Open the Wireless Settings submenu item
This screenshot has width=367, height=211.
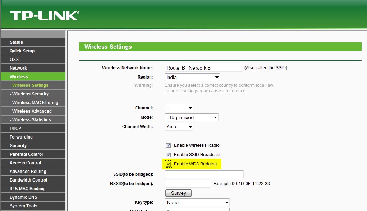33,85
